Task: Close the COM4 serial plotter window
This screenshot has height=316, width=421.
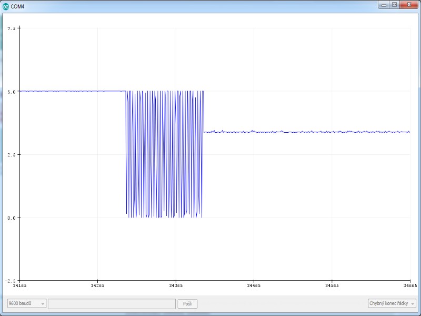Action: [x=409, y=4]
